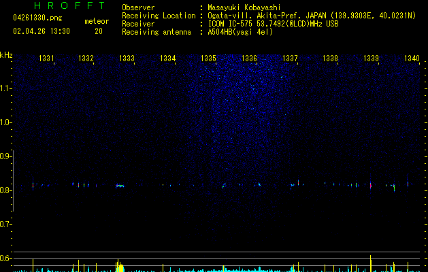This screenshot has width=428, height=272.
Task: Click the observer name Masayuki Kobayashi
Action: point(244,7)
